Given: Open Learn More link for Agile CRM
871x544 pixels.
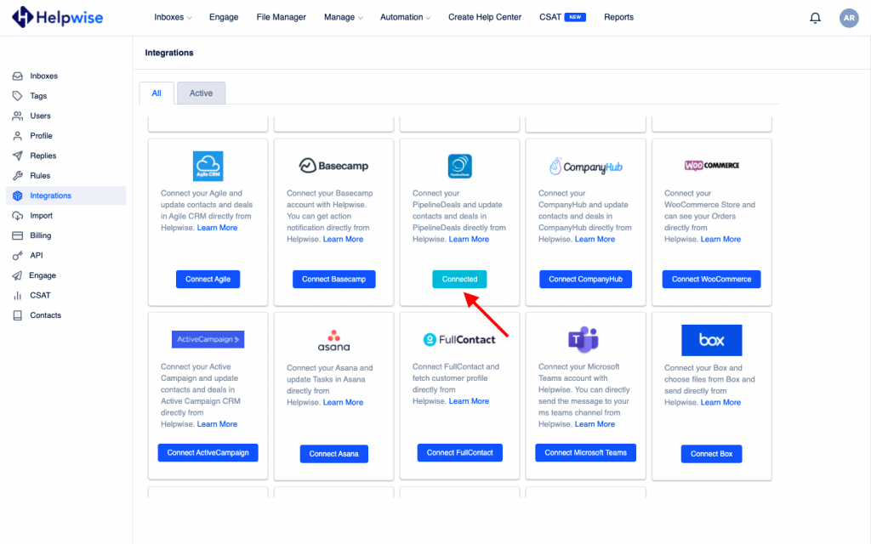Looking at the screenshot, I should (217, 228).
